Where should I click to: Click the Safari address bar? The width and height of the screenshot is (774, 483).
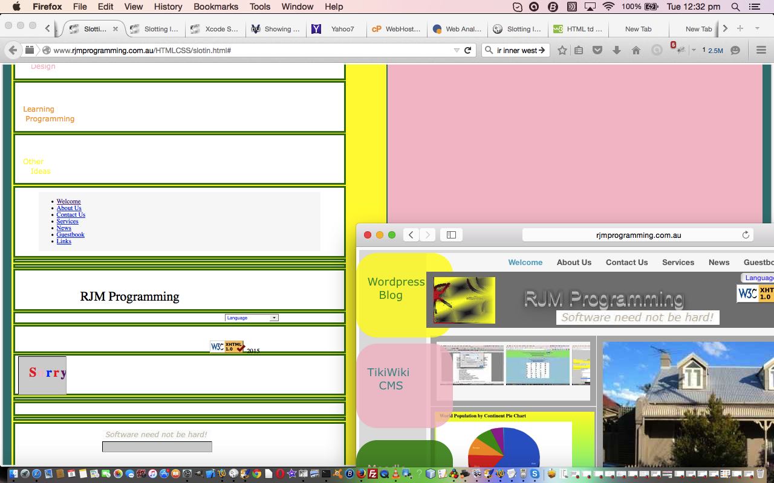click(638, 235)
